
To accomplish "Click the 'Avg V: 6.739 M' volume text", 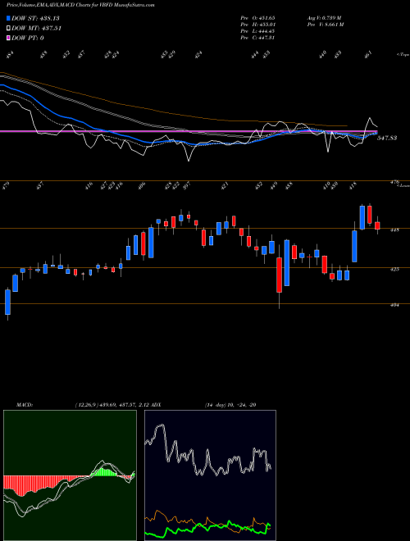I will tap(324, 17).
